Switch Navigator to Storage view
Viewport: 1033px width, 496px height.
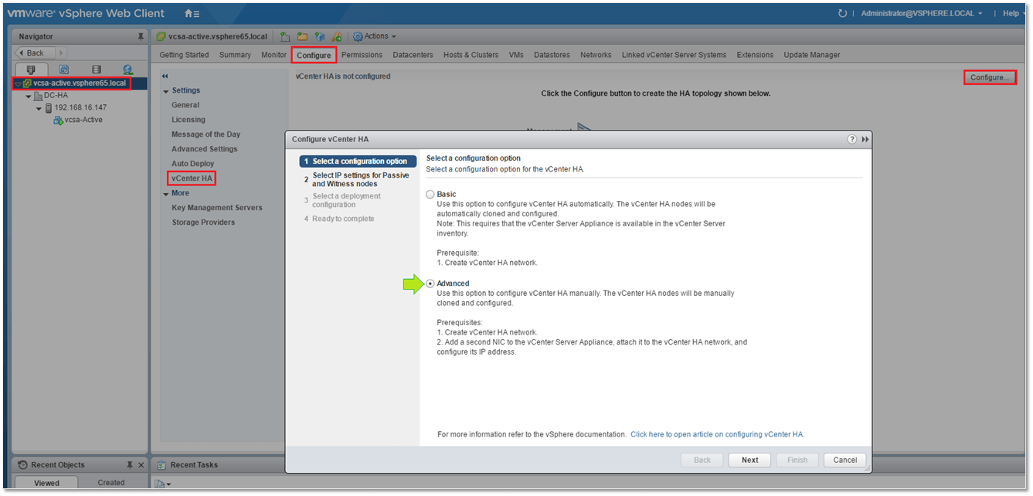pos(97,70)
